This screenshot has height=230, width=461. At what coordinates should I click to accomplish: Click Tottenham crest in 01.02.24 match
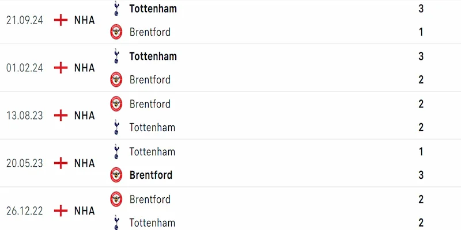(116, 56)
